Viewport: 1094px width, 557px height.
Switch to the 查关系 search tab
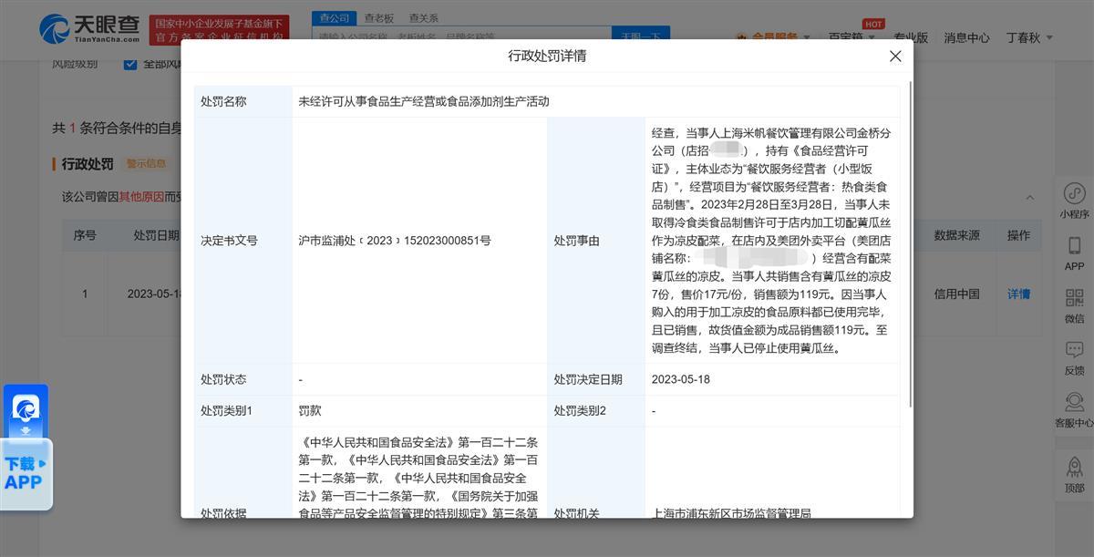(x=423, y=17)
